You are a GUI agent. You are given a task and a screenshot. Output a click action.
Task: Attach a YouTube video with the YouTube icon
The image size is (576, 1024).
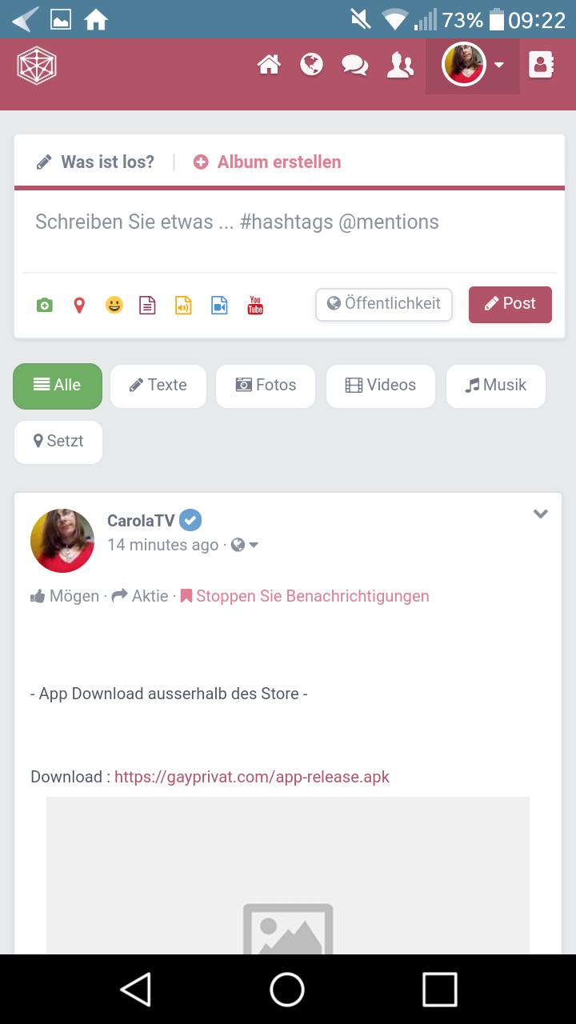255,305
